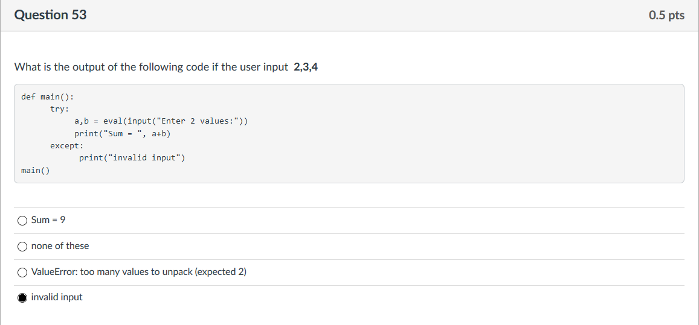Click the bold "2,3,4" user input text

tap(306, 67)
